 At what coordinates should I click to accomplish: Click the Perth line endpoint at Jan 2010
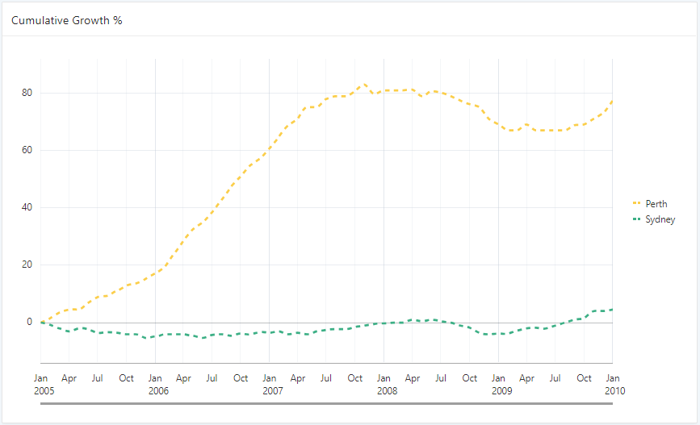[x=612, y=101]
